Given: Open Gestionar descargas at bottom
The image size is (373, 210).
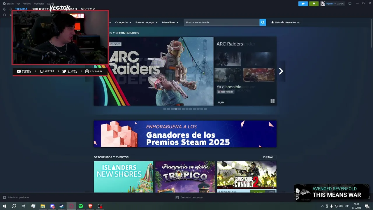Looking at the screenshot, I should click(189, 197).
